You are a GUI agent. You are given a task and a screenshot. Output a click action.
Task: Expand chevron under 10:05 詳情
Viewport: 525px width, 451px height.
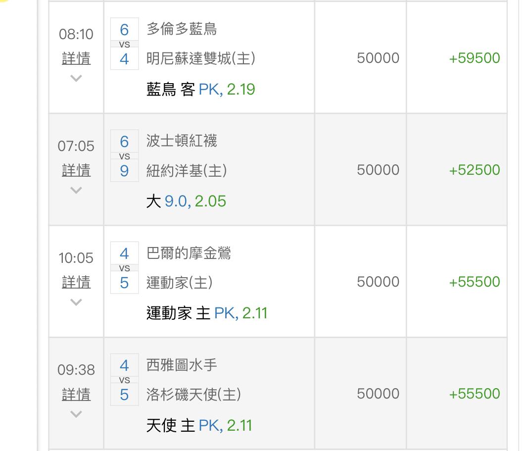coord(76,302)
